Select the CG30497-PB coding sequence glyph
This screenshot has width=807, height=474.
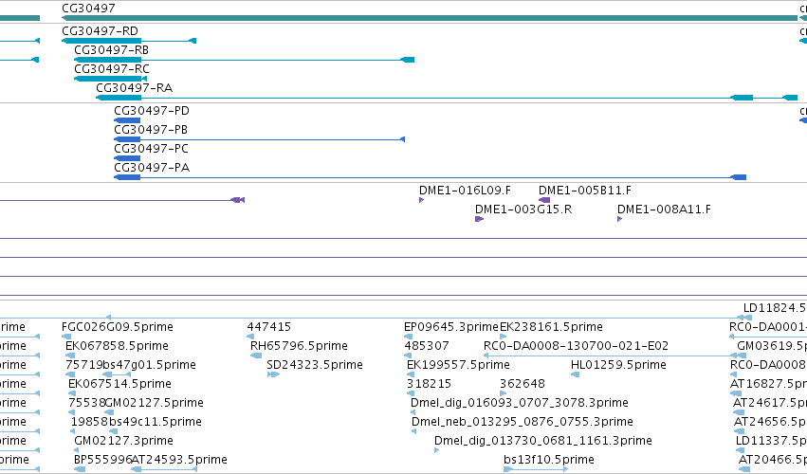pos(260,139)
